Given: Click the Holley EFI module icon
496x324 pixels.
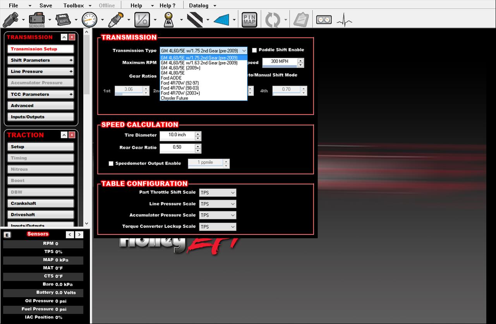Looking at the screenshot, I should point(64,19).
